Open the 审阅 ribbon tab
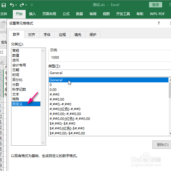Screen dimensions: 171x171 click(x=93, y=14)
